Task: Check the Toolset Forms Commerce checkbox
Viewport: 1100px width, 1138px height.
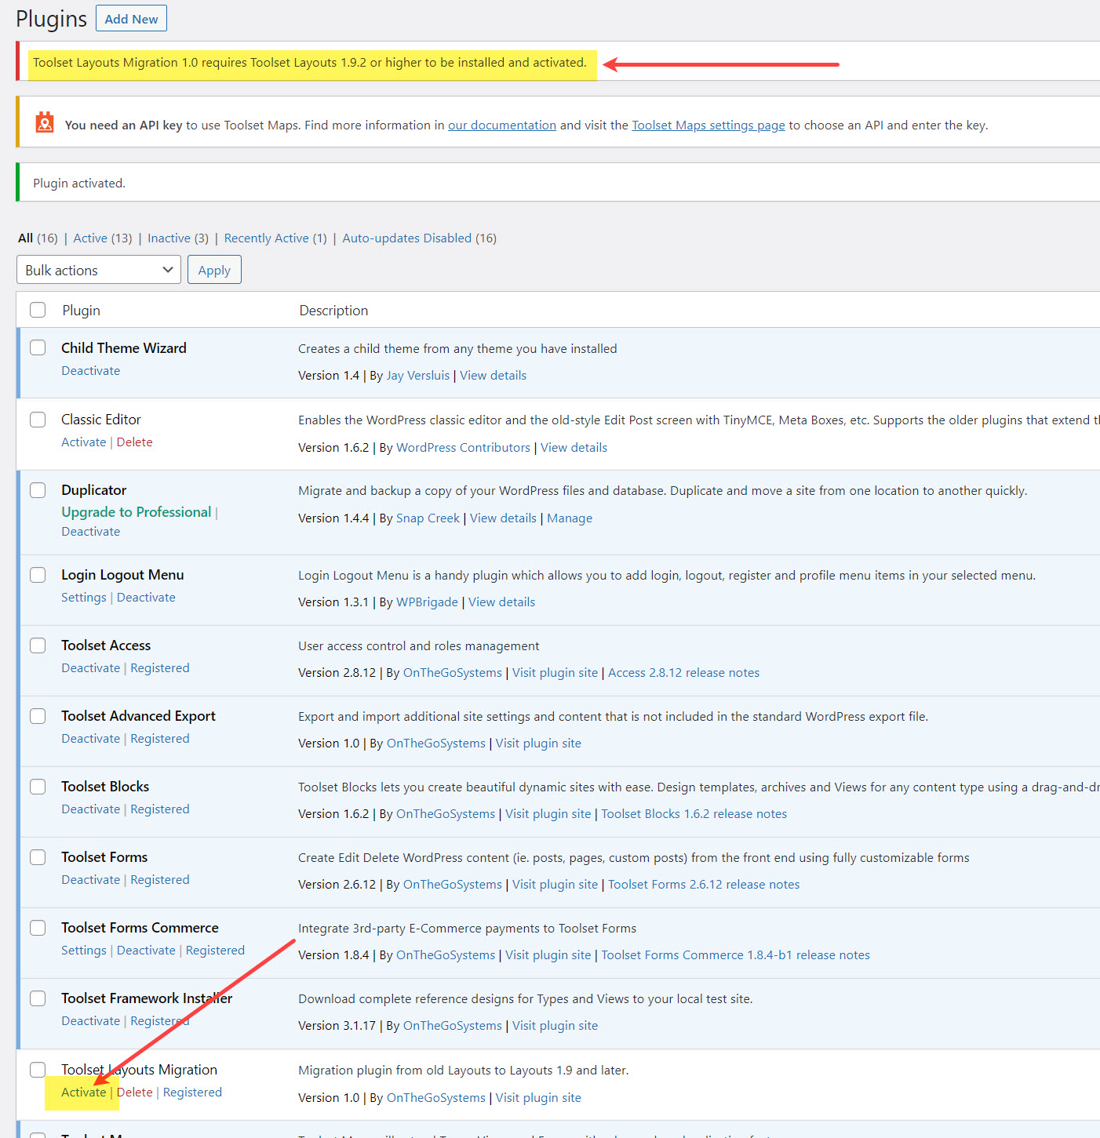Action: click(38, 928)
